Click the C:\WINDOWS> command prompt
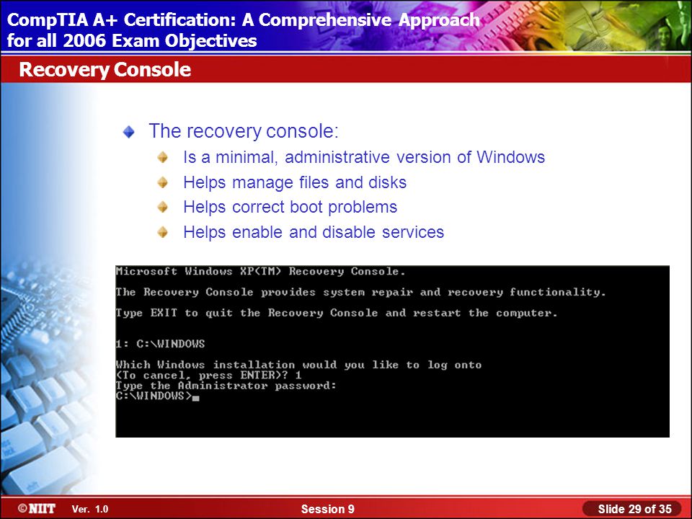 [x=158, y=396]
